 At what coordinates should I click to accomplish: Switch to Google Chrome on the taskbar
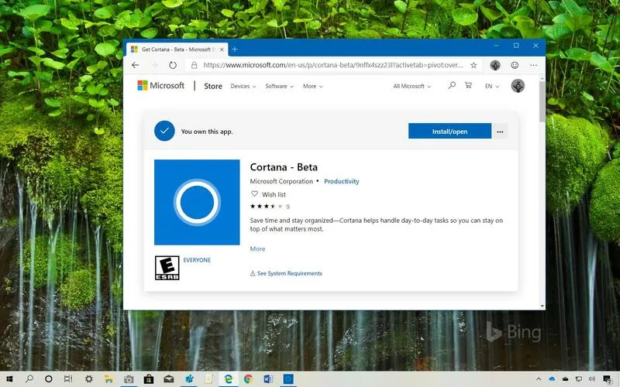pos(248,379)
